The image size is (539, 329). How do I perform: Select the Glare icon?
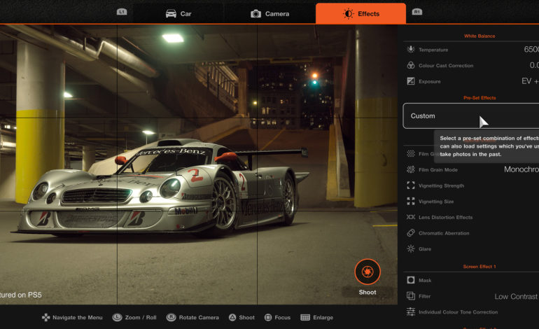click(x=411, y=248)
